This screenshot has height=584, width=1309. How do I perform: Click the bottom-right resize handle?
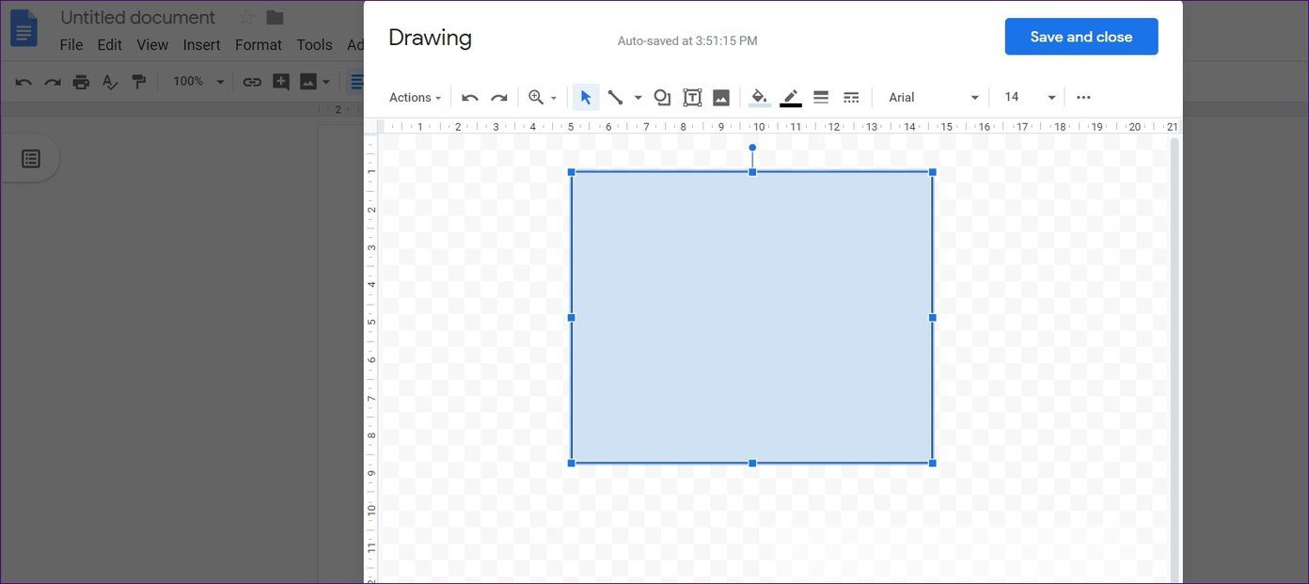click(933, 464)
